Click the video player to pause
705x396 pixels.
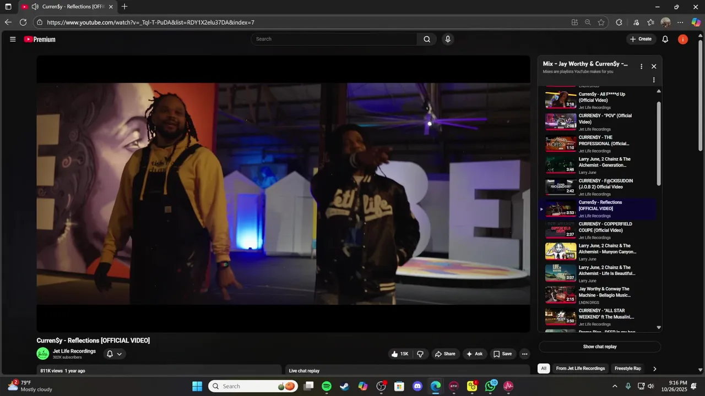coord(283,194)
